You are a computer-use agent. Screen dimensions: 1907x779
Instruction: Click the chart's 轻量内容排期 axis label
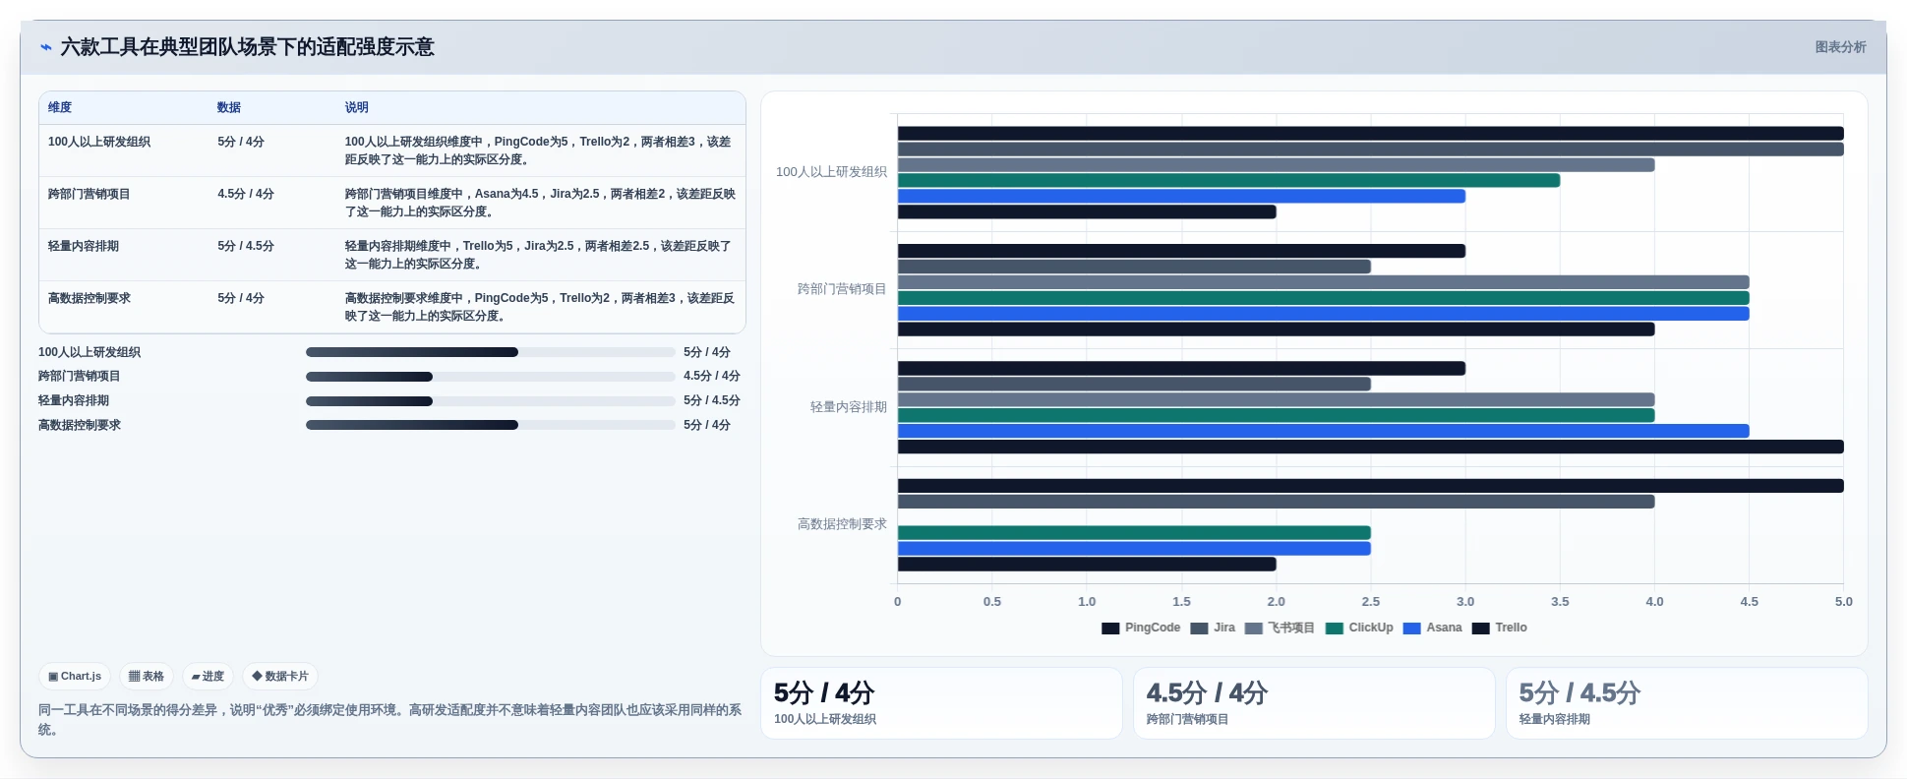[848, 407]
